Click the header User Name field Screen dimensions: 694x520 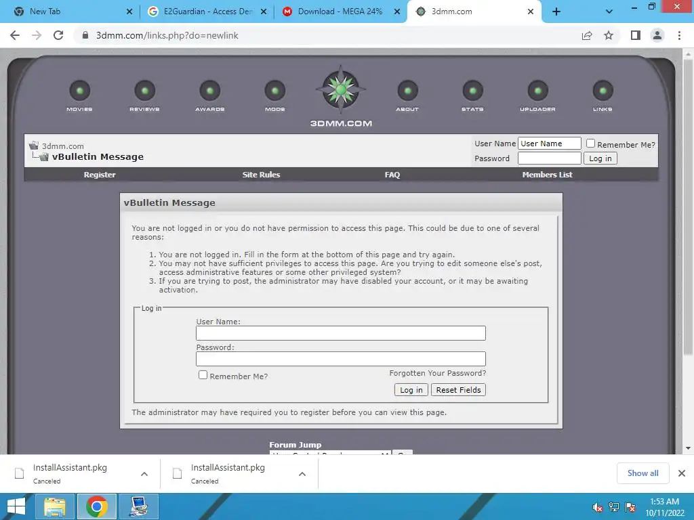coord(549,144)
